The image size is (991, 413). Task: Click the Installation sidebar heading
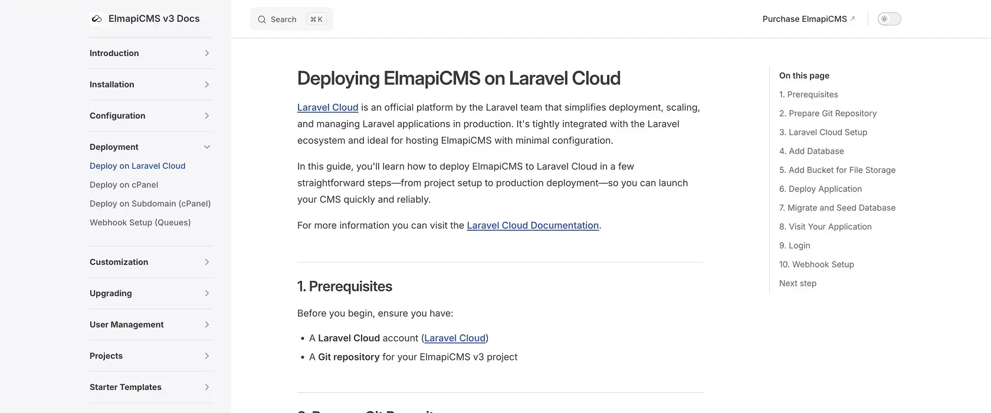(112, 84)
